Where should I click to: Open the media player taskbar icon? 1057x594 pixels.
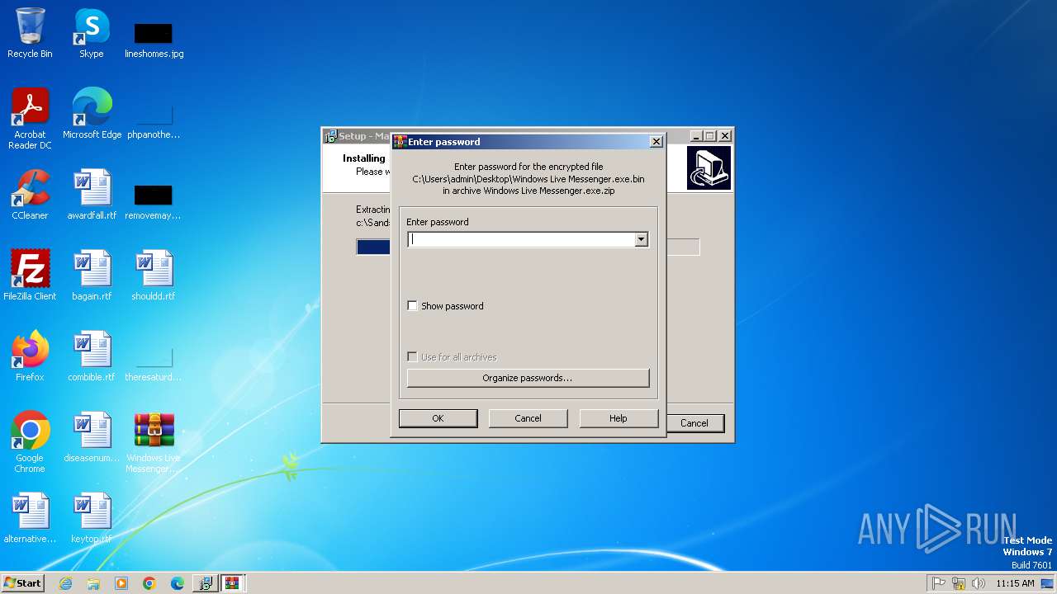tap(121, 583)
